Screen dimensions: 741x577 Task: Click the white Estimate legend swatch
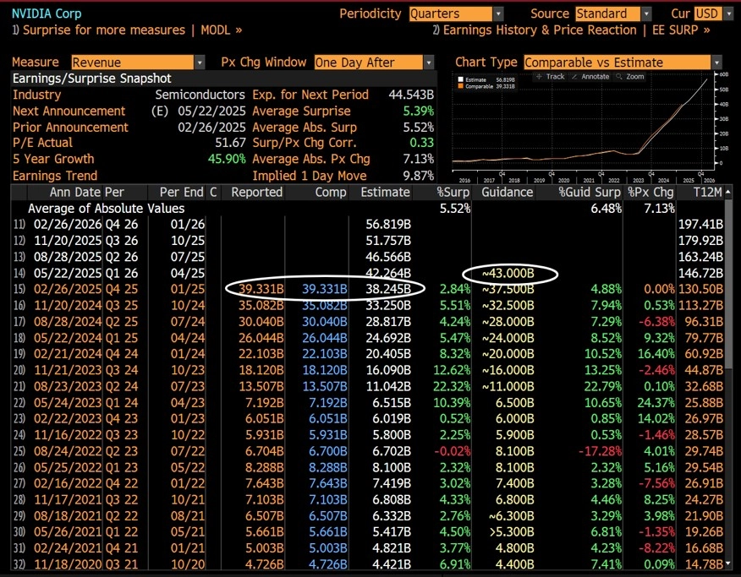[460, 79]
